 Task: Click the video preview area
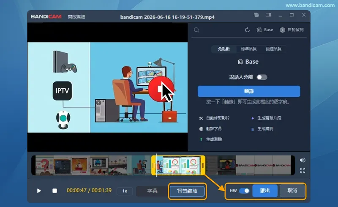[107, 87]
